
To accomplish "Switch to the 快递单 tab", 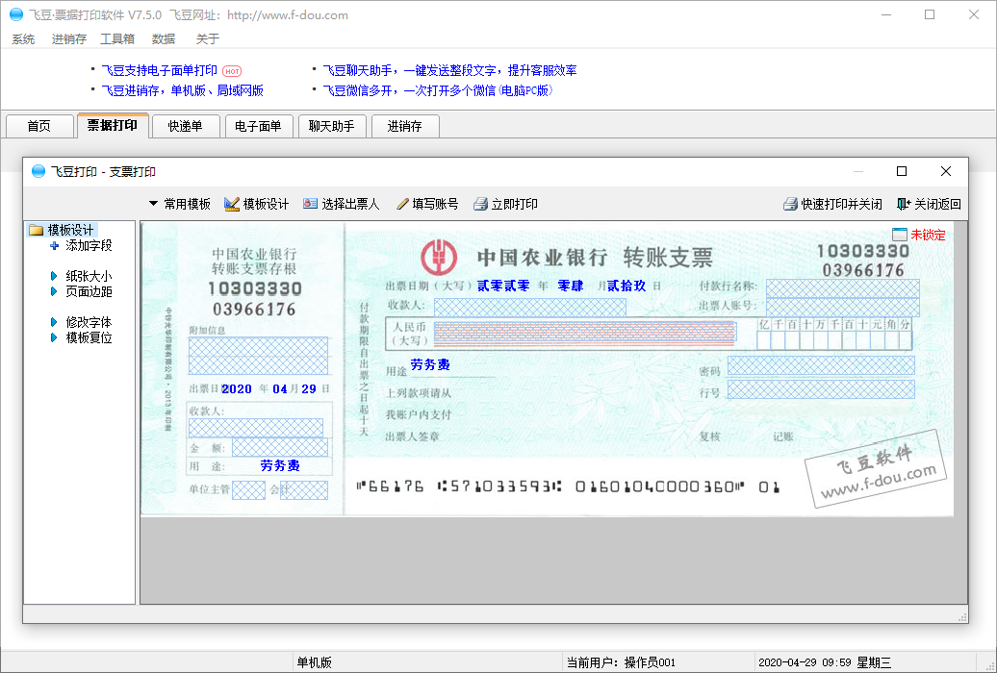I will 185,126.
